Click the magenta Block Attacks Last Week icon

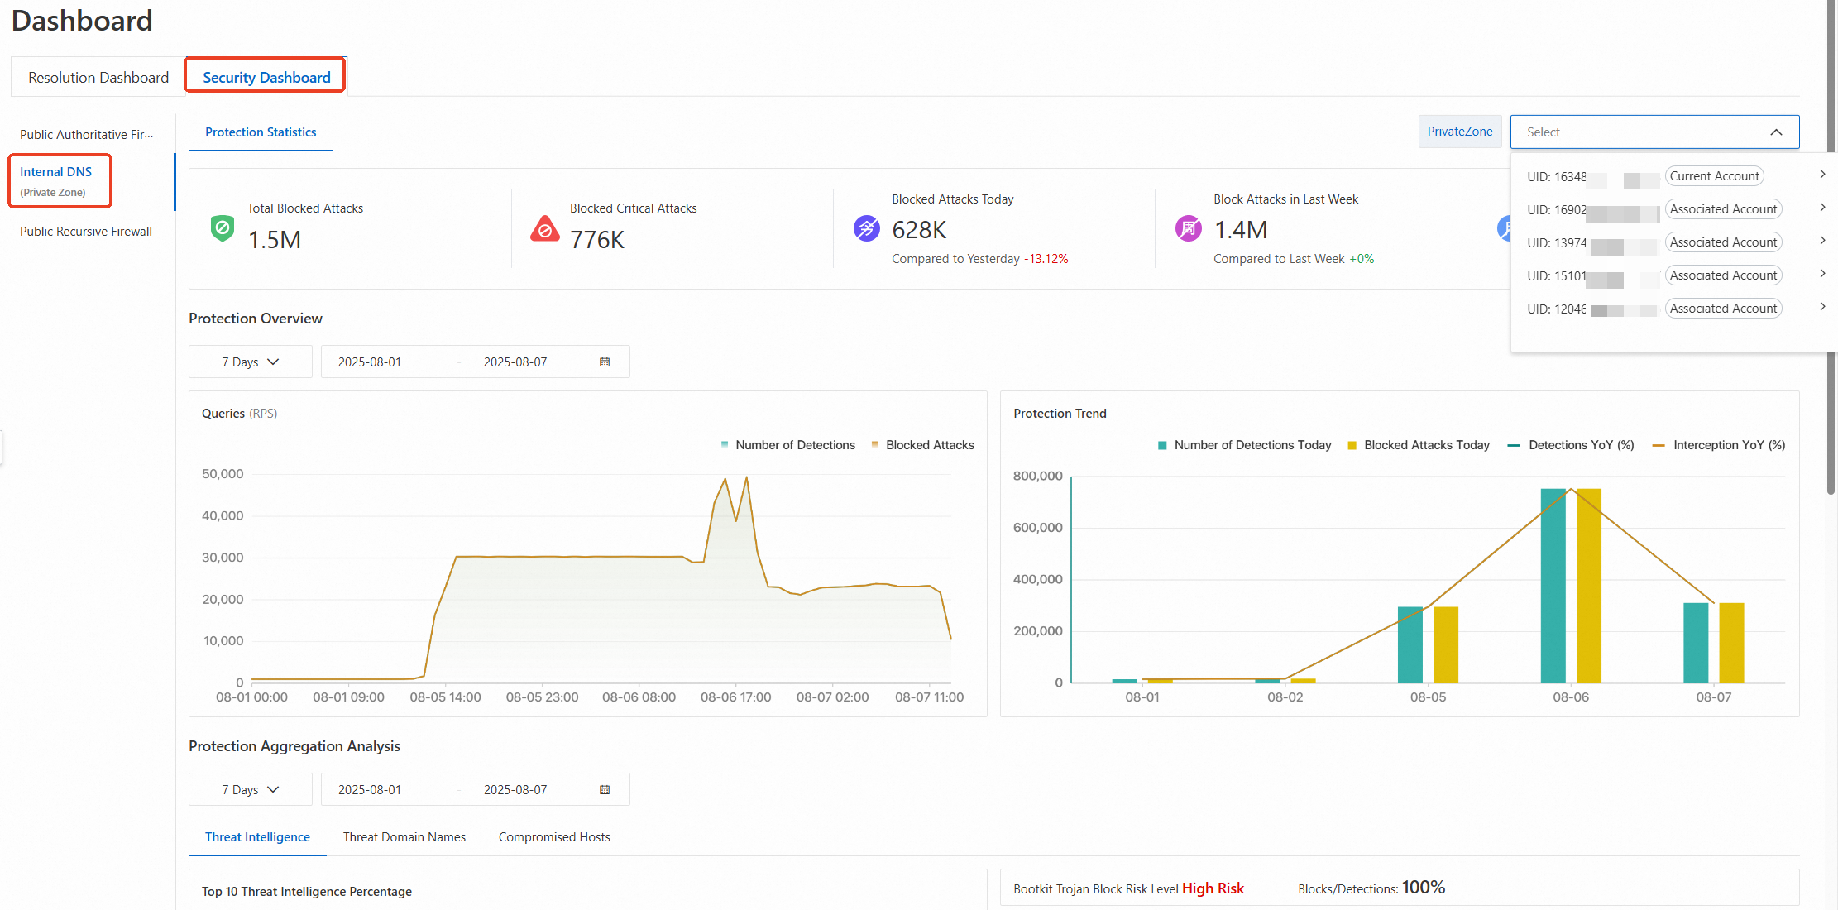tap(1189, 228)
